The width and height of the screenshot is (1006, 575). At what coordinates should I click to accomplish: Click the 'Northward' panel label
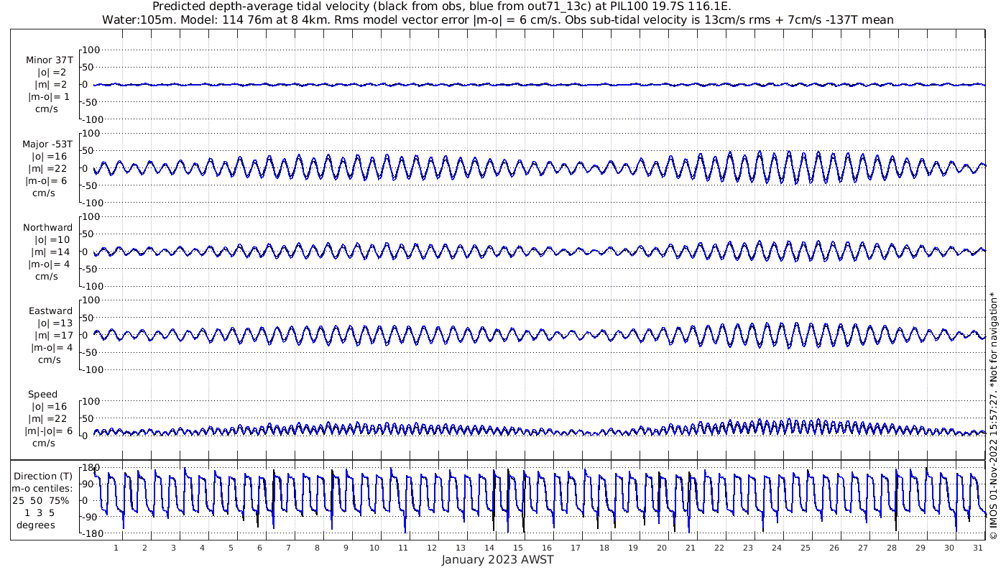click(47, 228)
